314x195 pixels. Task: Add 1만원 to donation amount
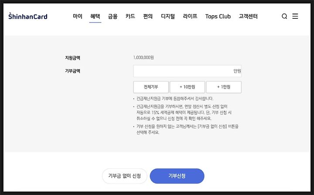click(x=224, y=87)
